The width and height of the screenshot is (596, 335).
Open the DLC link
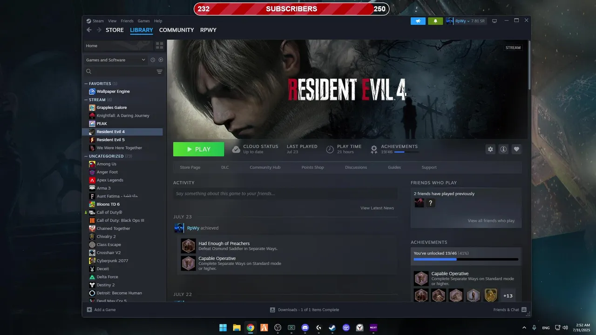click(x=225, y=167)
